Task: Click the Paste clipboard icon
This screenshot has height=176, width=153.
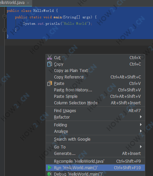Action: click(50, 83)
